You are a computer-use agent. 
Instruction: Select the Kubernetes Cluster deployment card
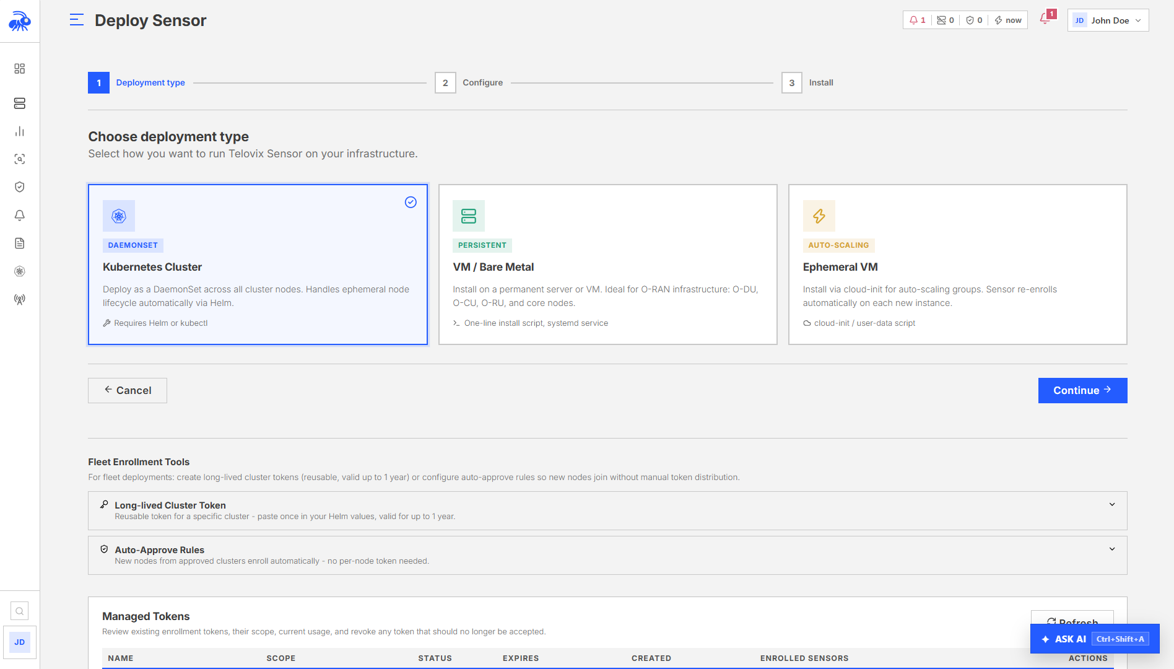258,265
